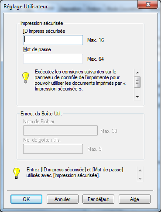
Task: Click the up arrow of the printer panel hint scrollbar
Action: coord(137,73)
